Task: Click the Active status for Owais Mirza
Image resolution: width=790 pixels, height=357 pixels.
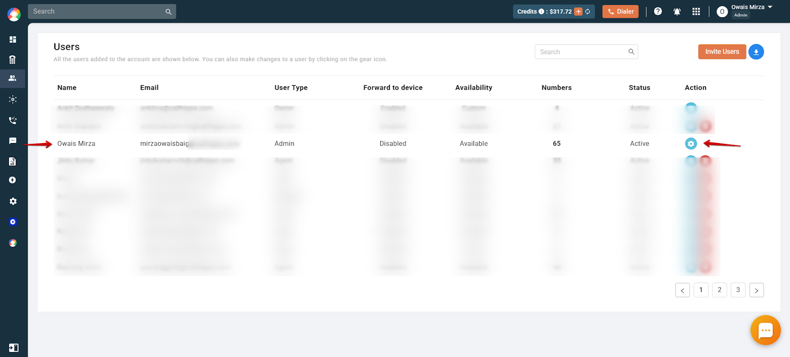Action: click(x=639, y=143)
